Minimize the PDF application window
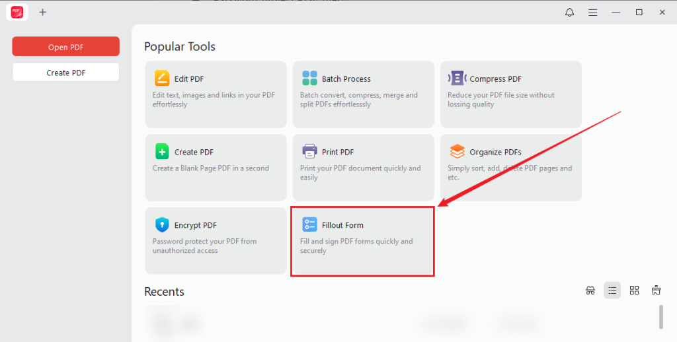The image size is (677, 342). point(616,13)
